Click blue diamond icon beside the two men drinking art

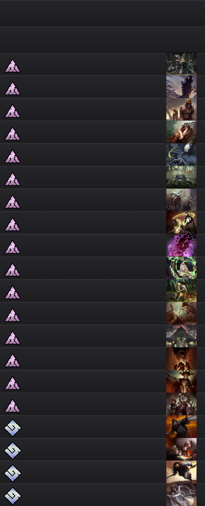(x=13, y=450)
